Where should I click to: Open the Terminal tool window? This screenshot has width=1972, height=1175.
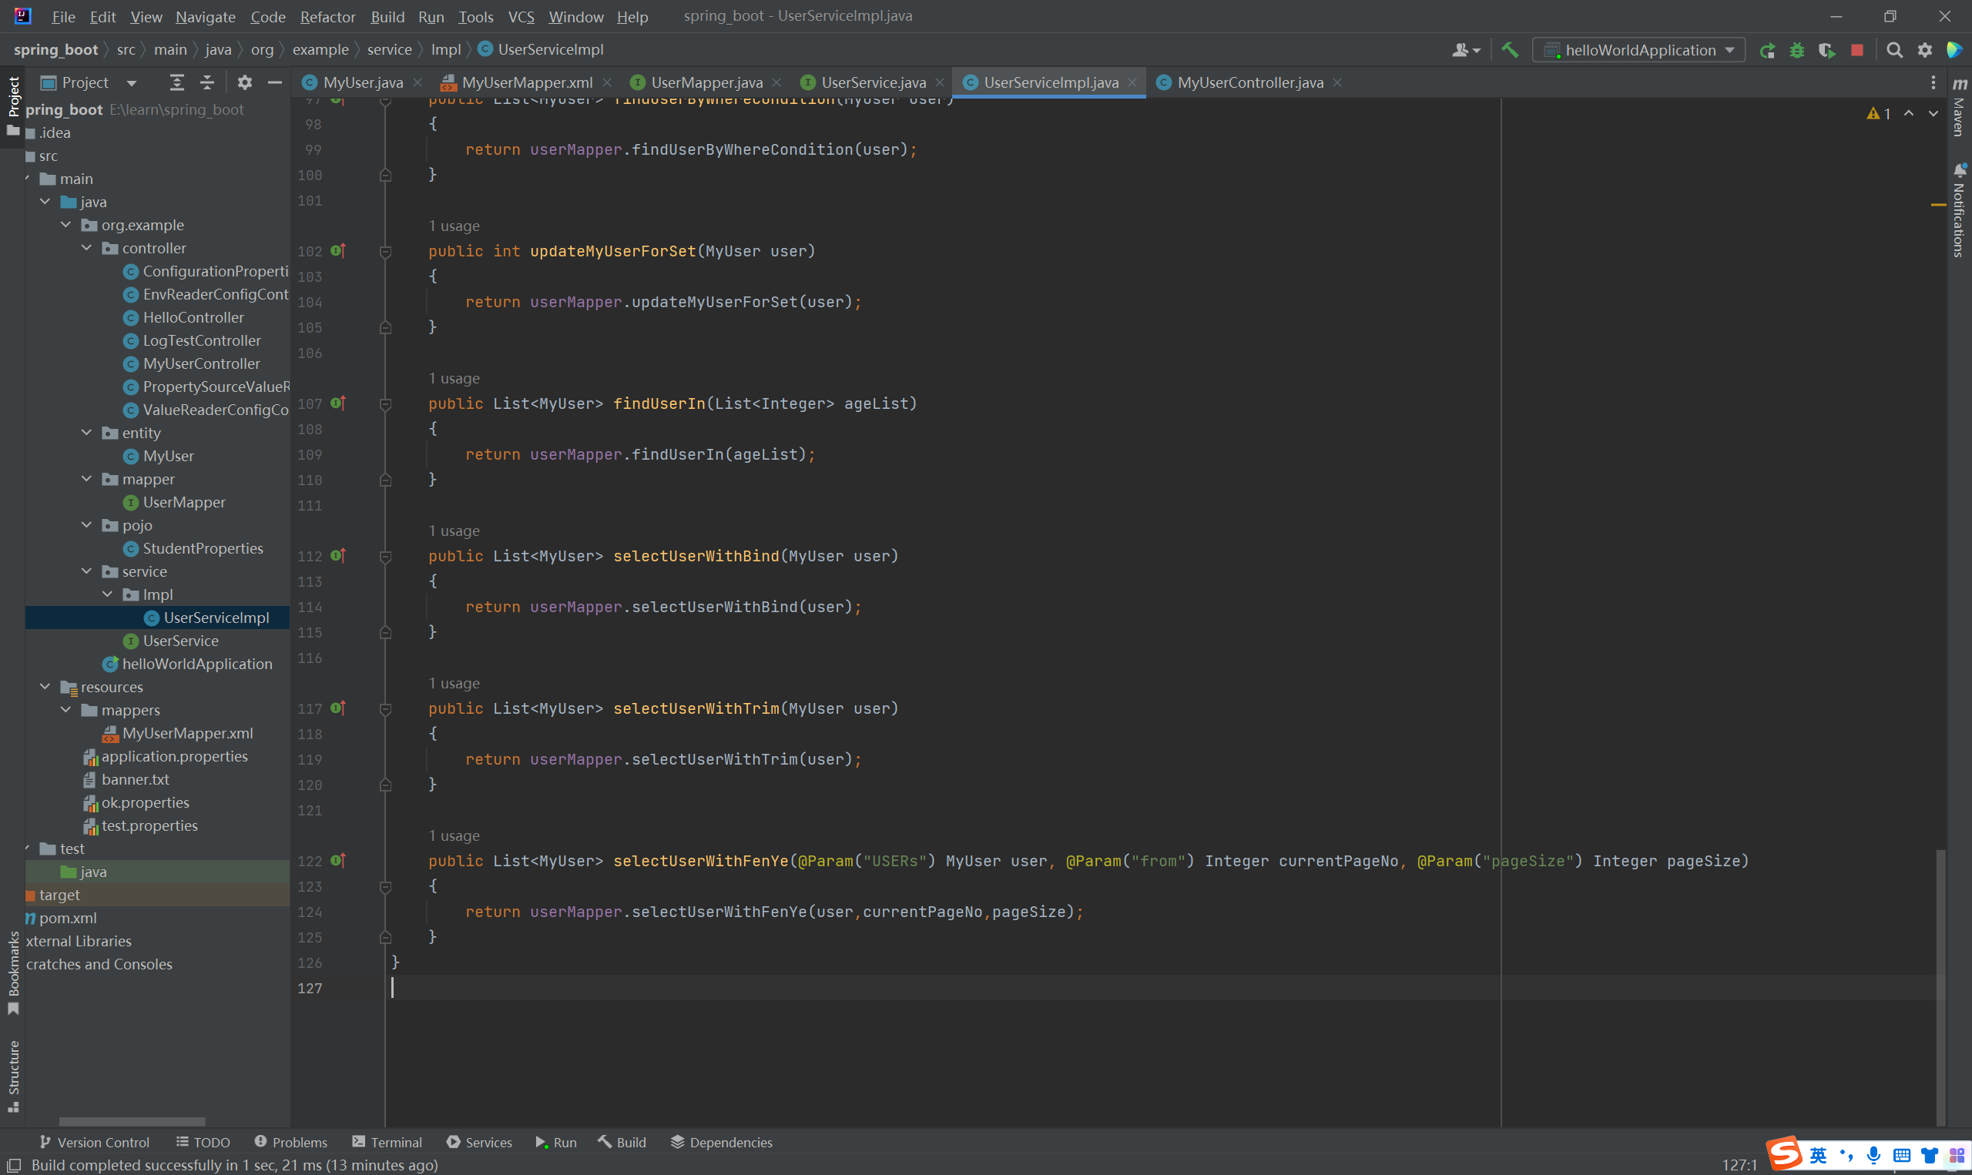coord(387,1142)
